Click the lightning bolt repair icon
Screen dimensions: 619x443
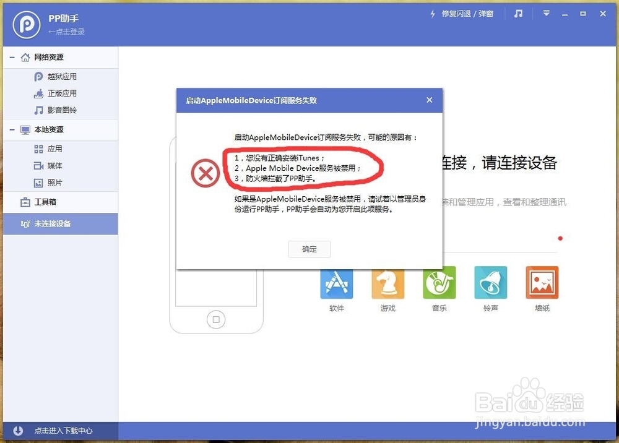coord(433,14)
